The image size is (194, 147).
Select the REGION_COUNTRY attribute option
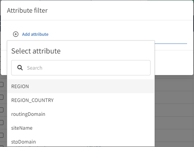81,100
